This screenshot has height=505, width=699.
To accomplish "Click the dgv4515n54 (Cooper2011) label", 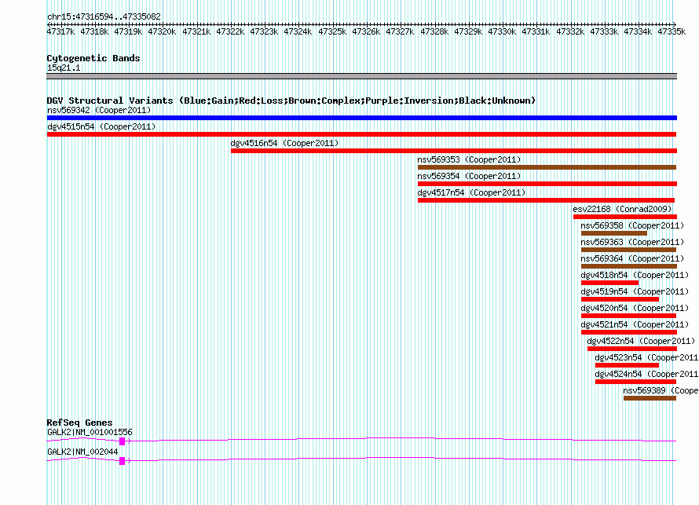I will click(x=101, y=126).
